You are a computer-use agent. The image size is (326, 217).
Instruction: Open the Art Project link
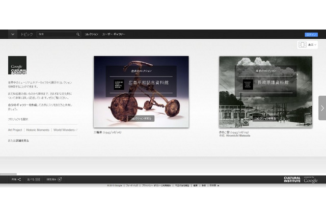pos(15,130)
